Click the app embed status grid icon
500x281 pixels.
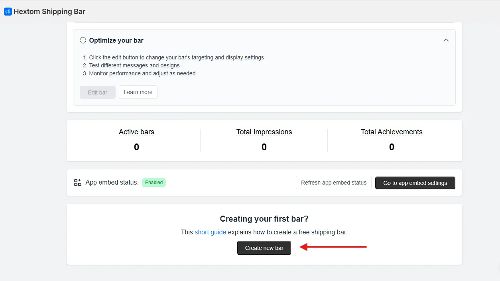click(78, 183)
